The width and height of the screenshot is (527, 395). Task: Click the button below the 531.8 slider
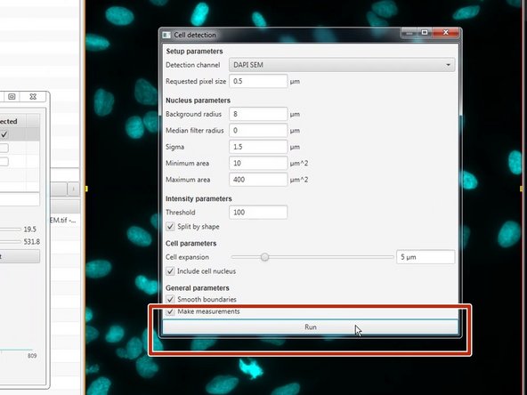pyautogui.click(x=20, y=256)
